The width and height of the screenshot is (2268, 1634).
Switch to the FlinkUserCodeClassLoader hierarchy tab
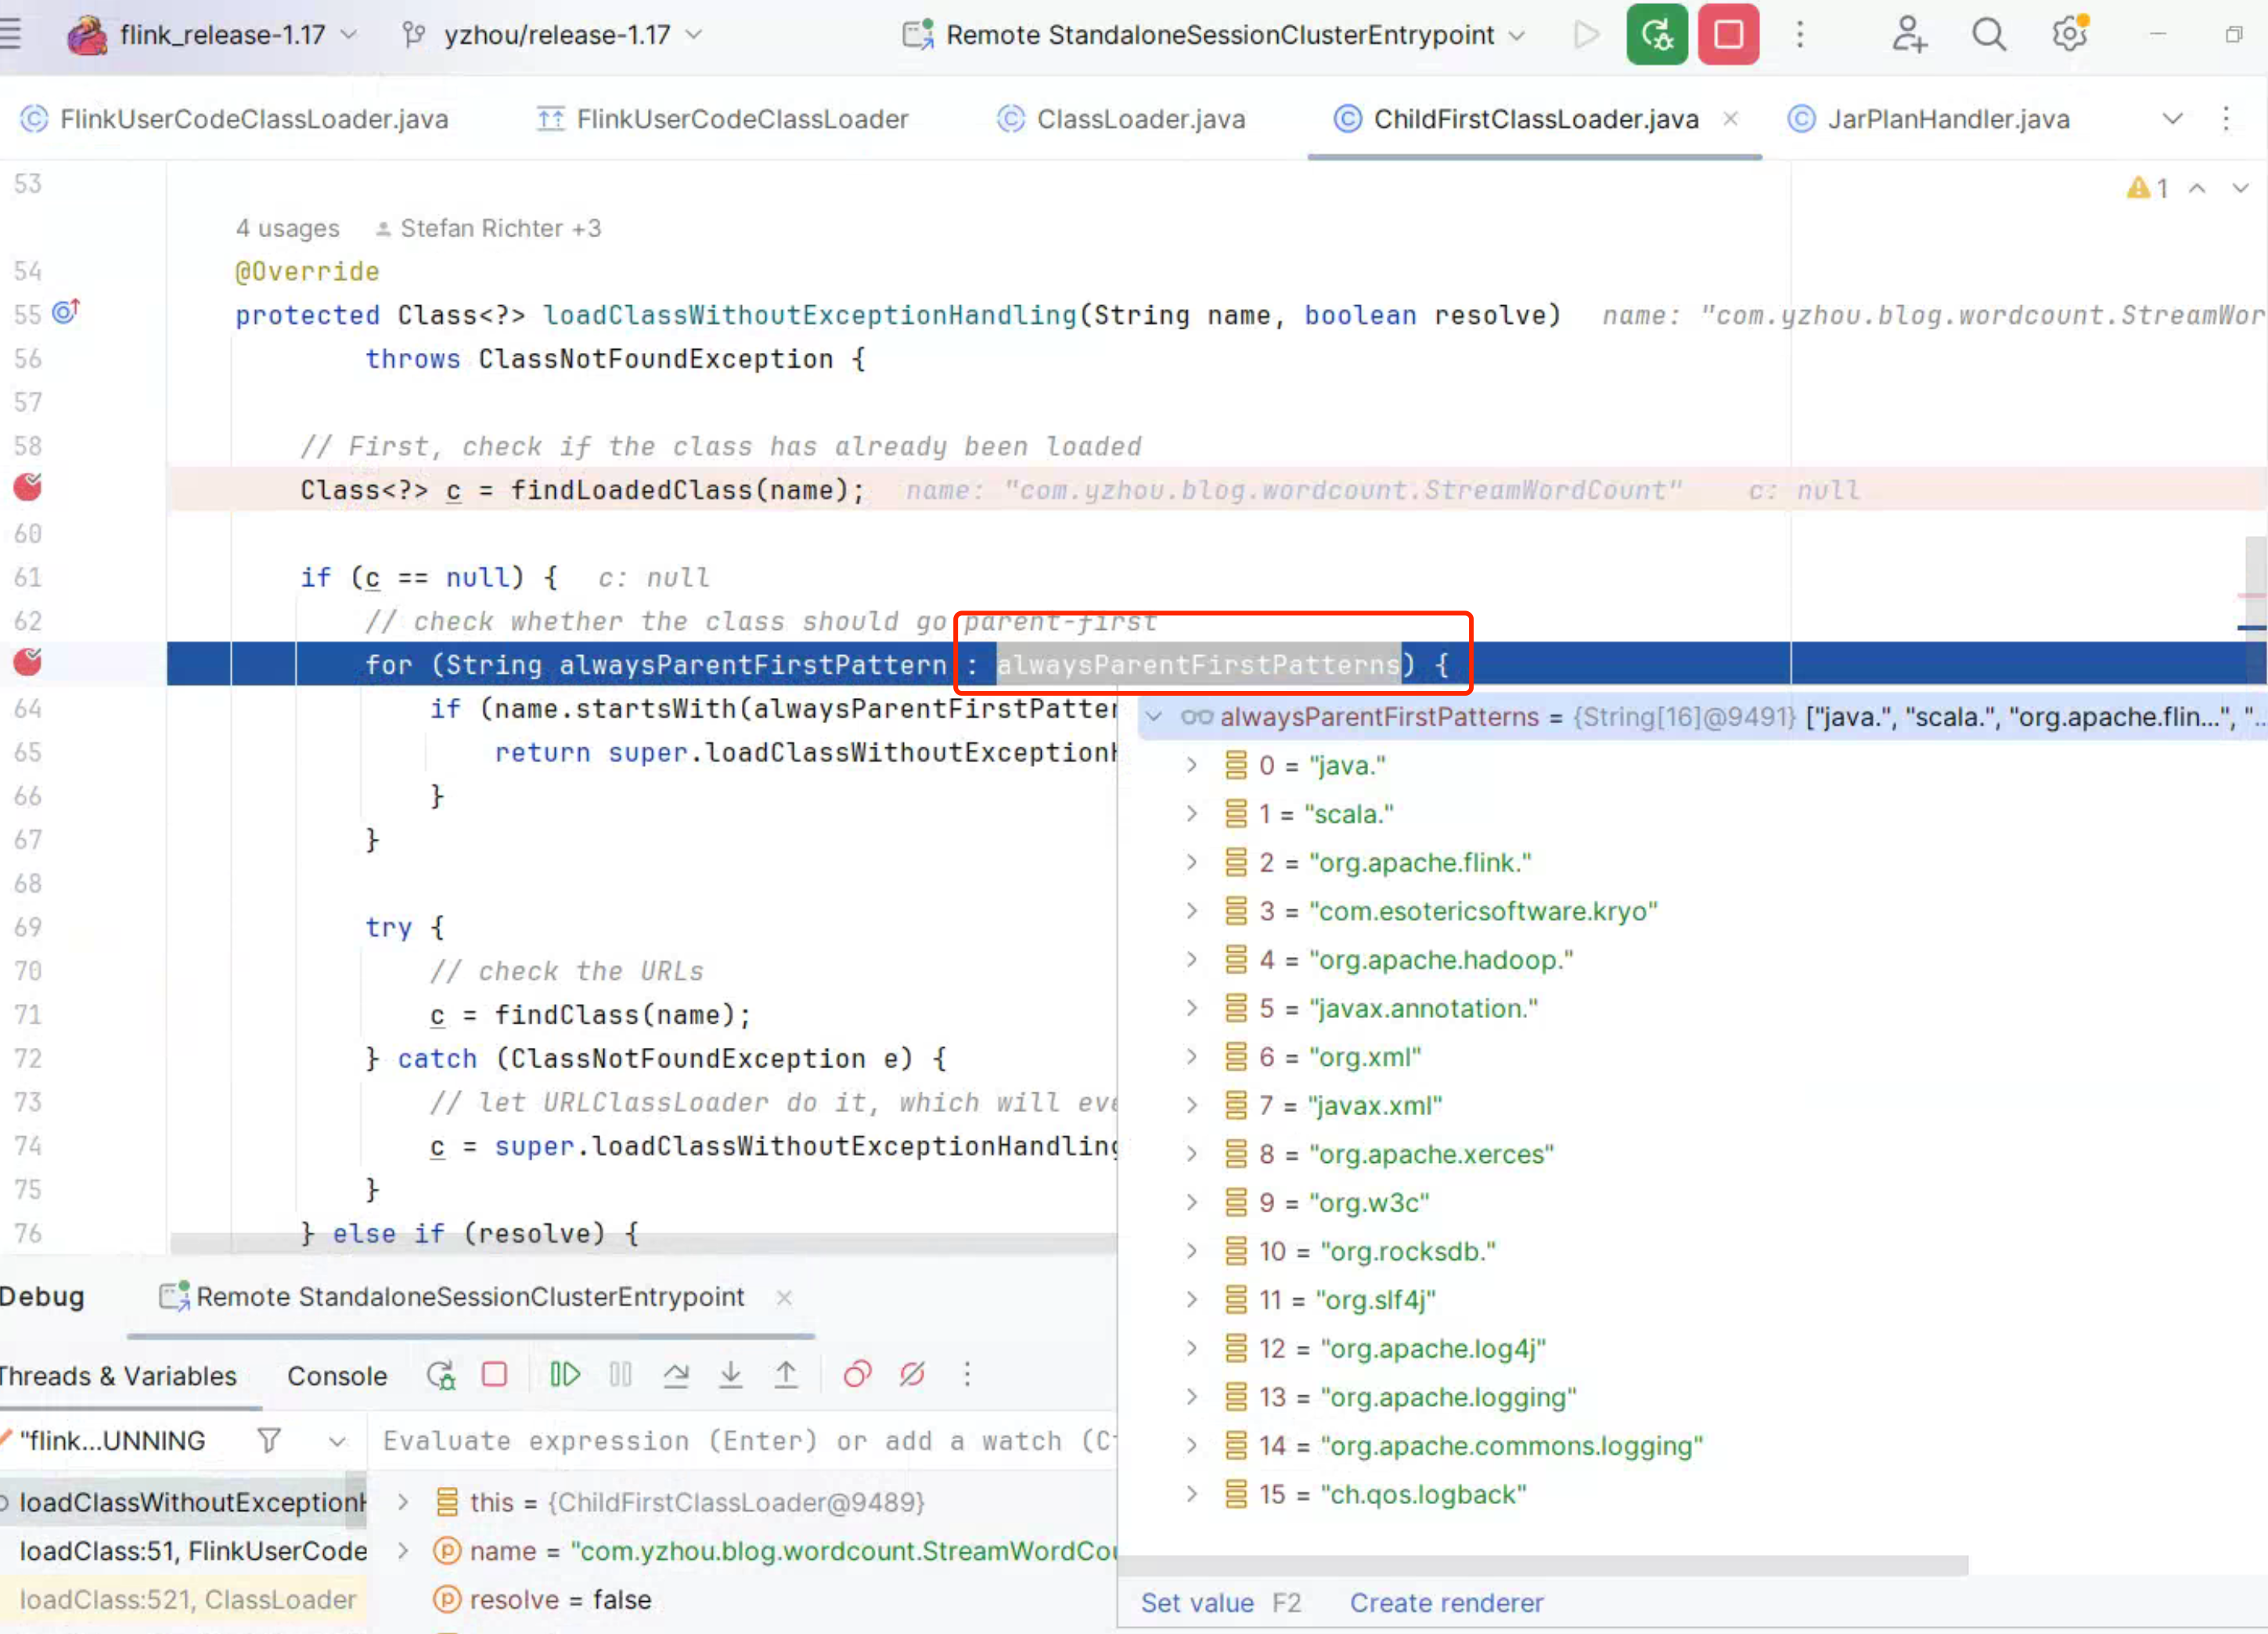(x=722, y=119)
